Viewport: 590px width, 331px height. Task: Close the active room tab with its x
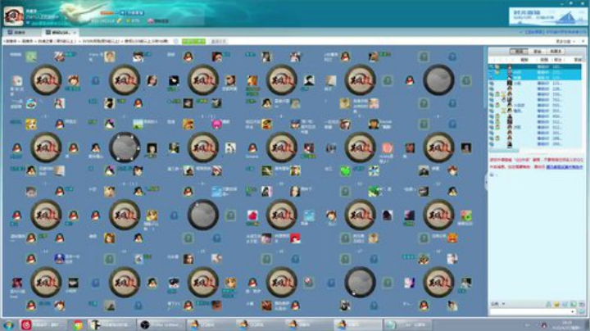point(75,33)
